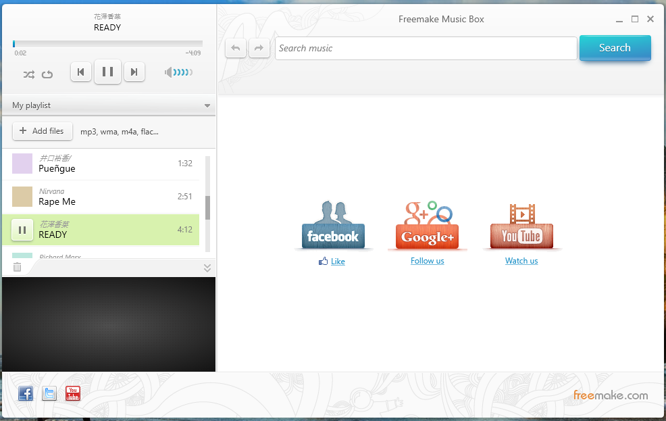The height and width of the screenshot is (421, 666).
Task: Click the playlist scrollbar thumb
Action: (x=207, y=207)
